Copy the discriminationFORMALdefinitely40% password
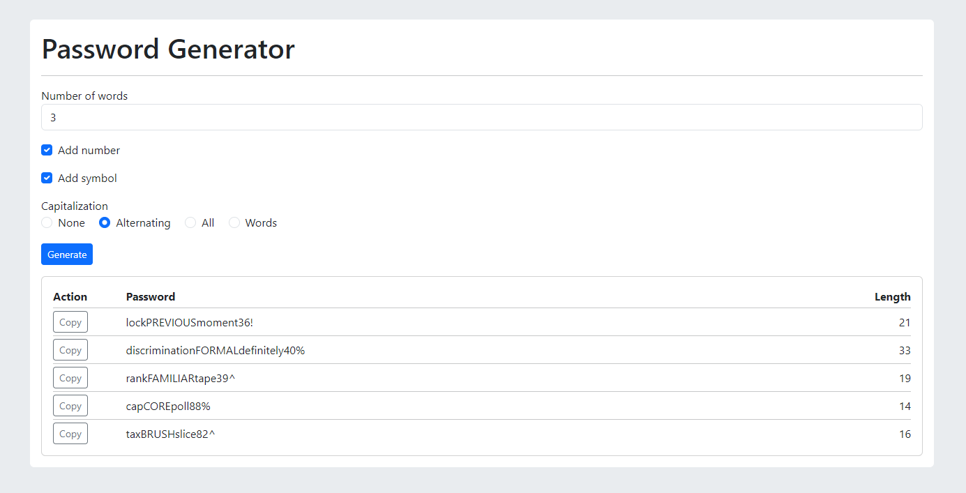This screenshot has height=493, width=966. (70, 349)
